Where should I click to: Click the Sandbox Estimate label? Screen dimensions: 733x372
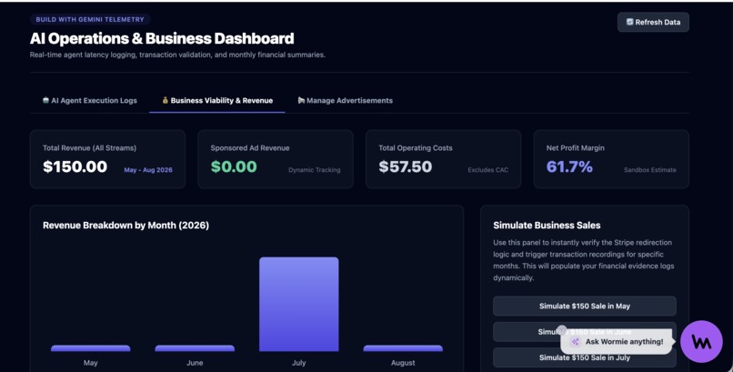point(650,170)
